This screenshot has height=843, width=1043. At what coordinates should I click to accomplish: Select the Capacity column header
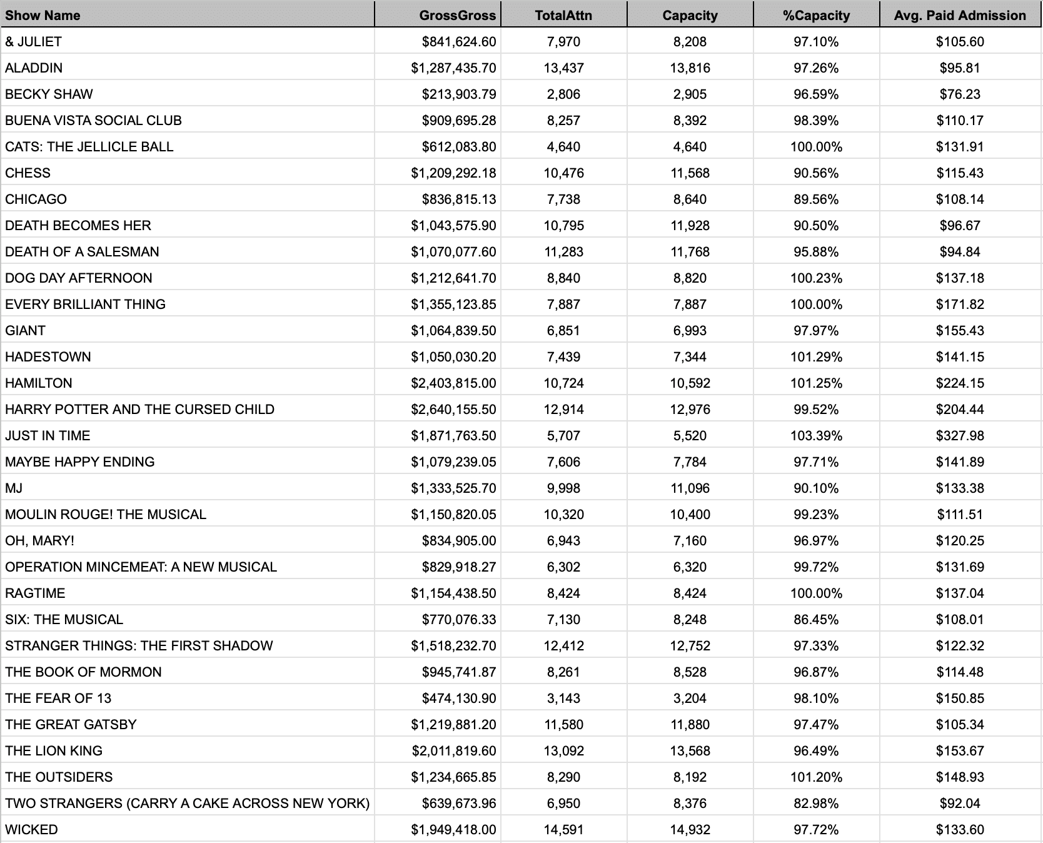(x=690, y=16)
